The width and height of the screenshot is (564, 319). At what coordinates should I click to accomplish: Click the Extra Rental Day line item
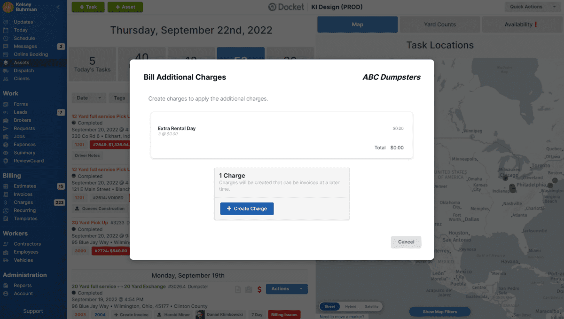pyautogui.click(x=281, y=131)
